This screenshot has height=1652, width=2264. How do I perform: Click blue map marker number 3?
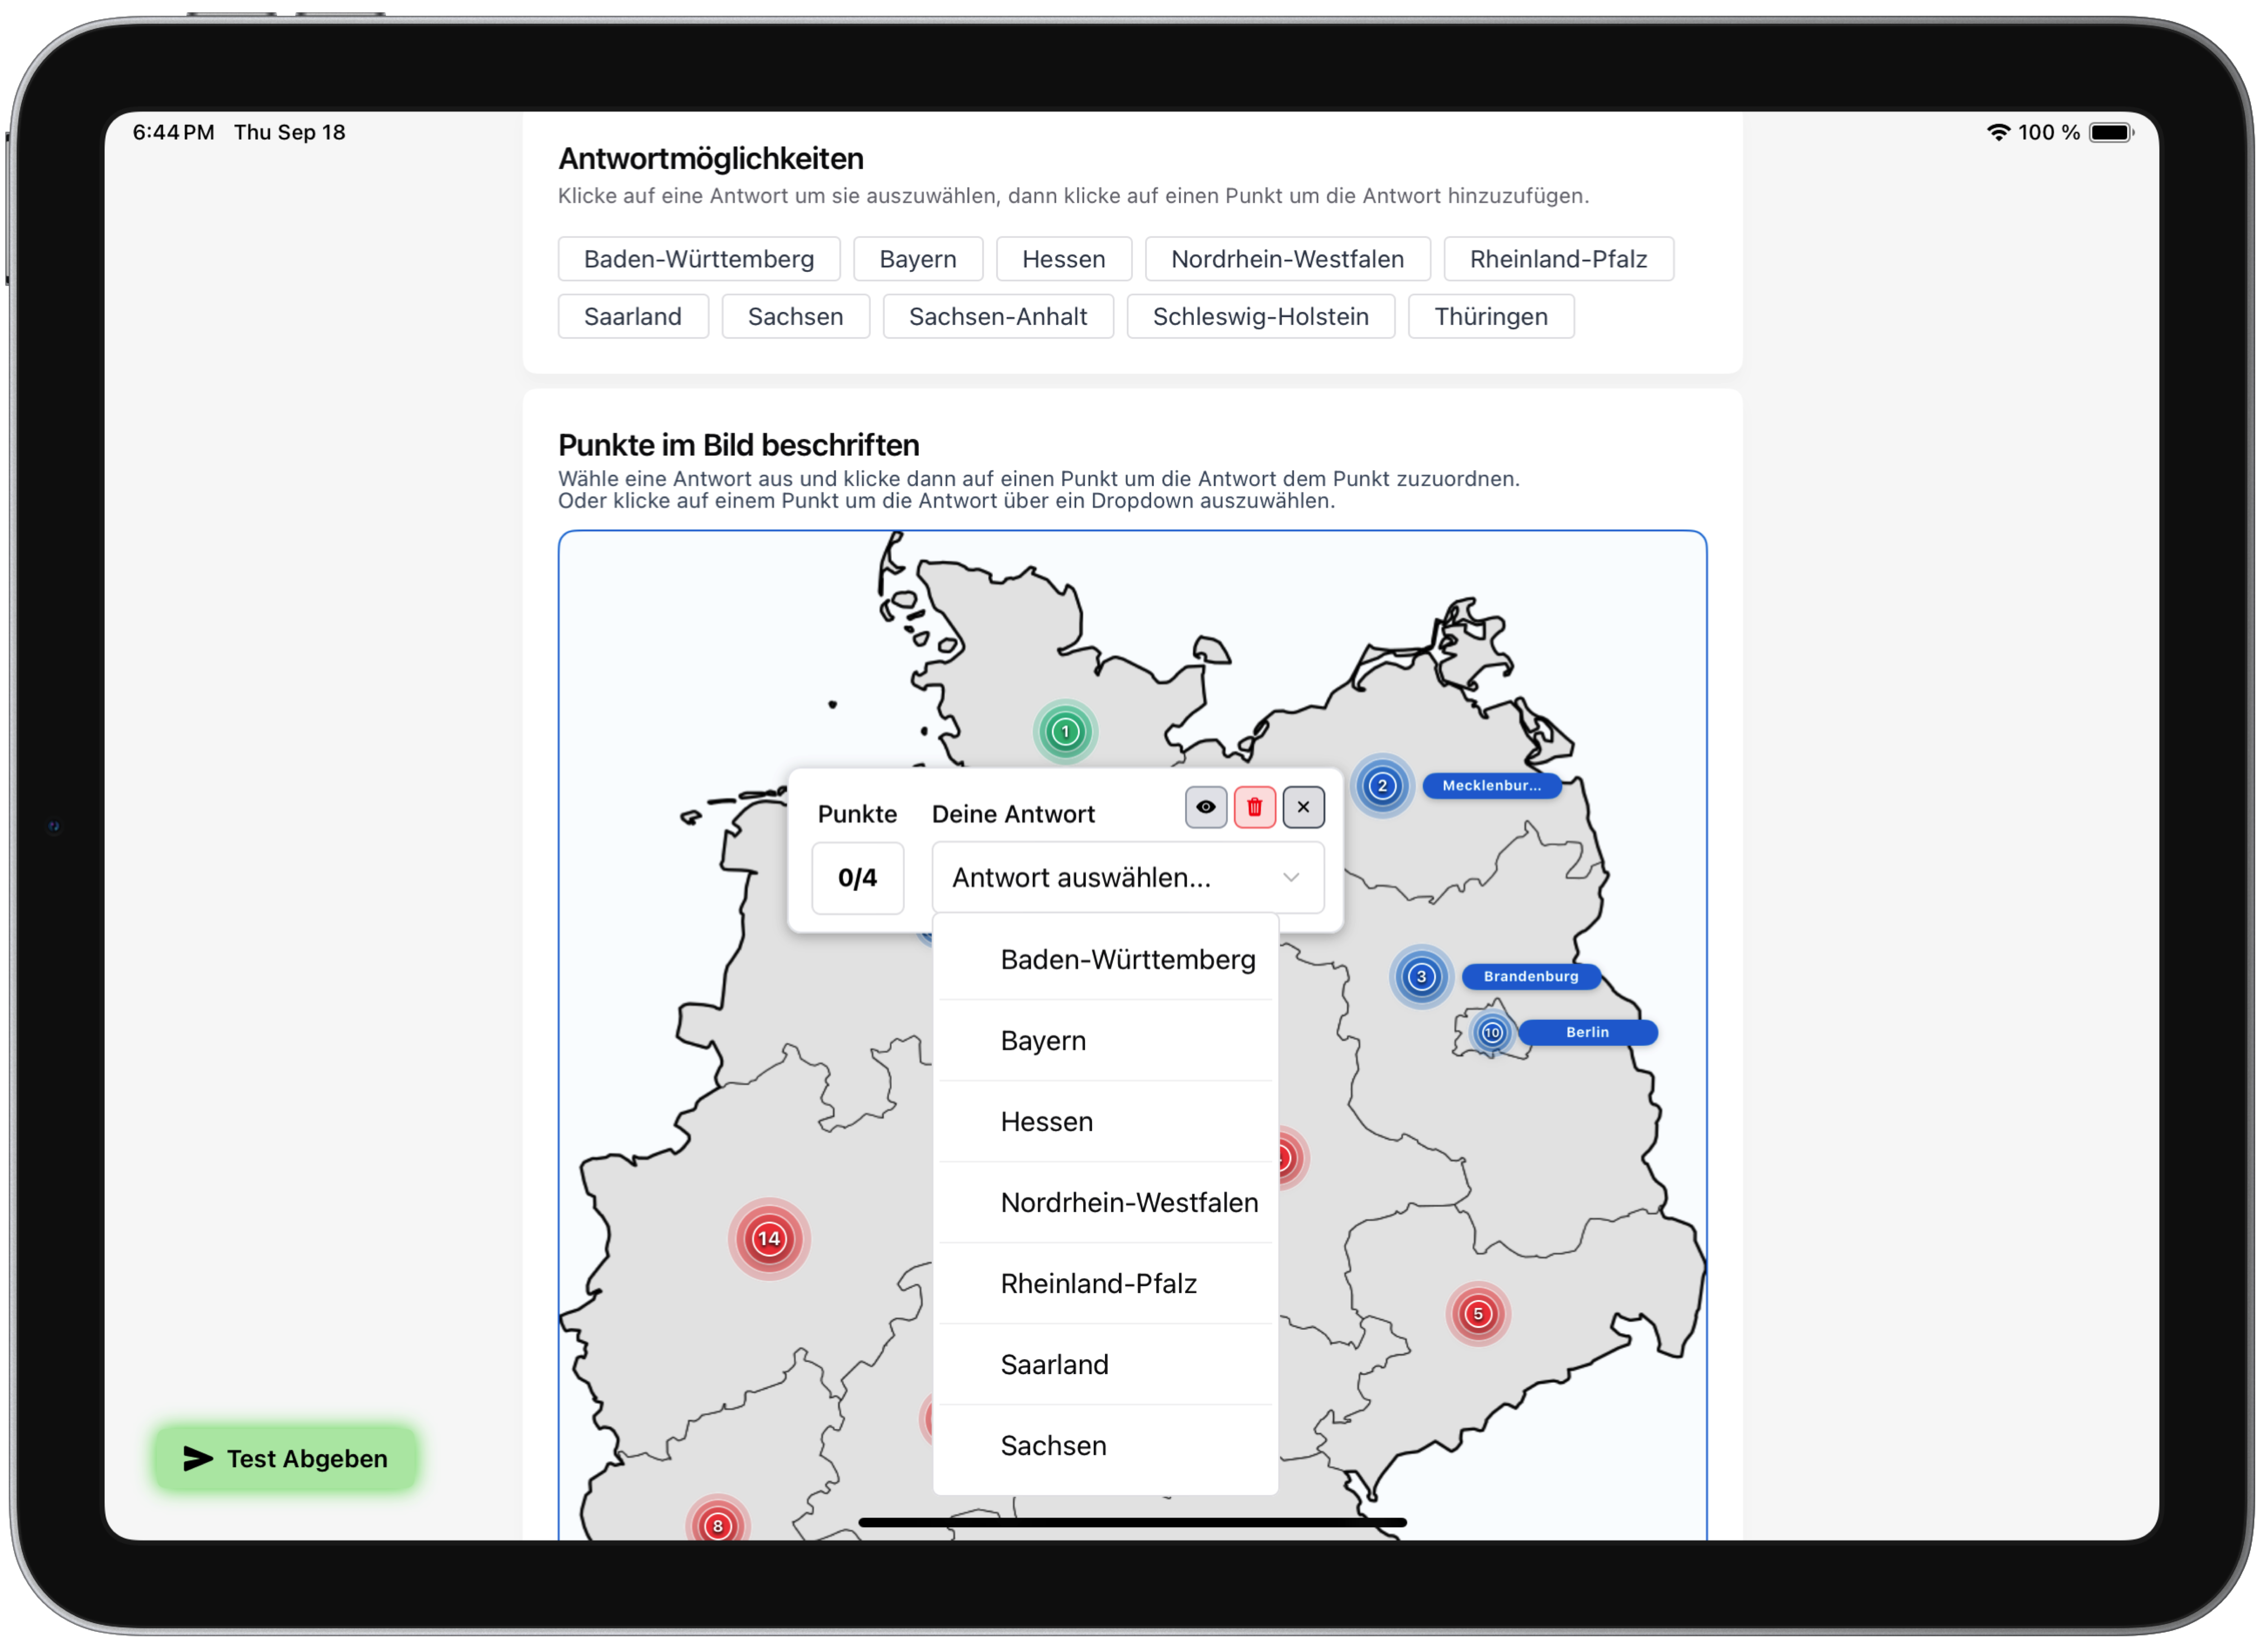(x=1421, y=976)
